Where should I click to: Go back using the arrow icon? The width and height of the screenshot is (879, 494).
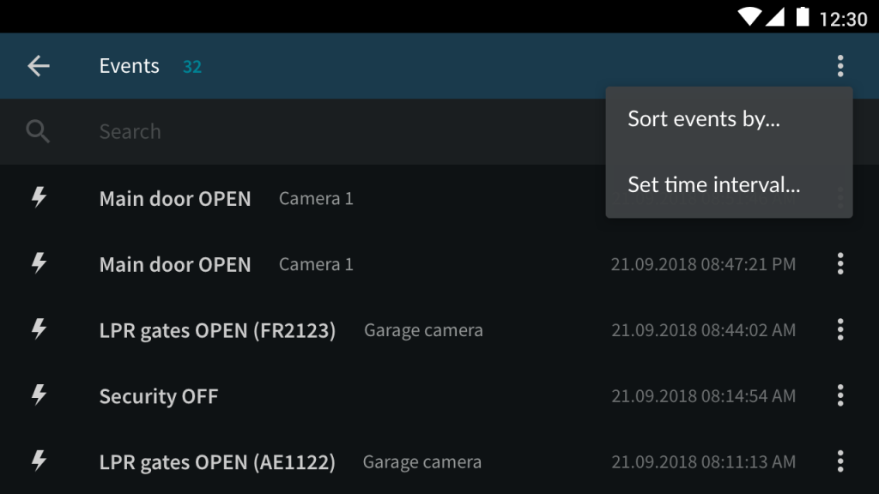(x=39, y=66)
